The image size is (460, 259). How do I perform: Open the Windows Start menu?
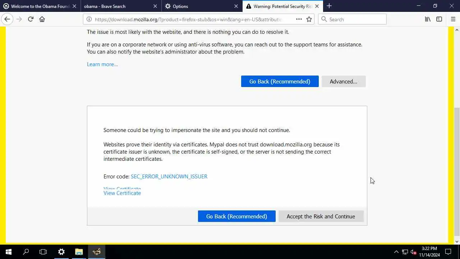pos(9,252)
